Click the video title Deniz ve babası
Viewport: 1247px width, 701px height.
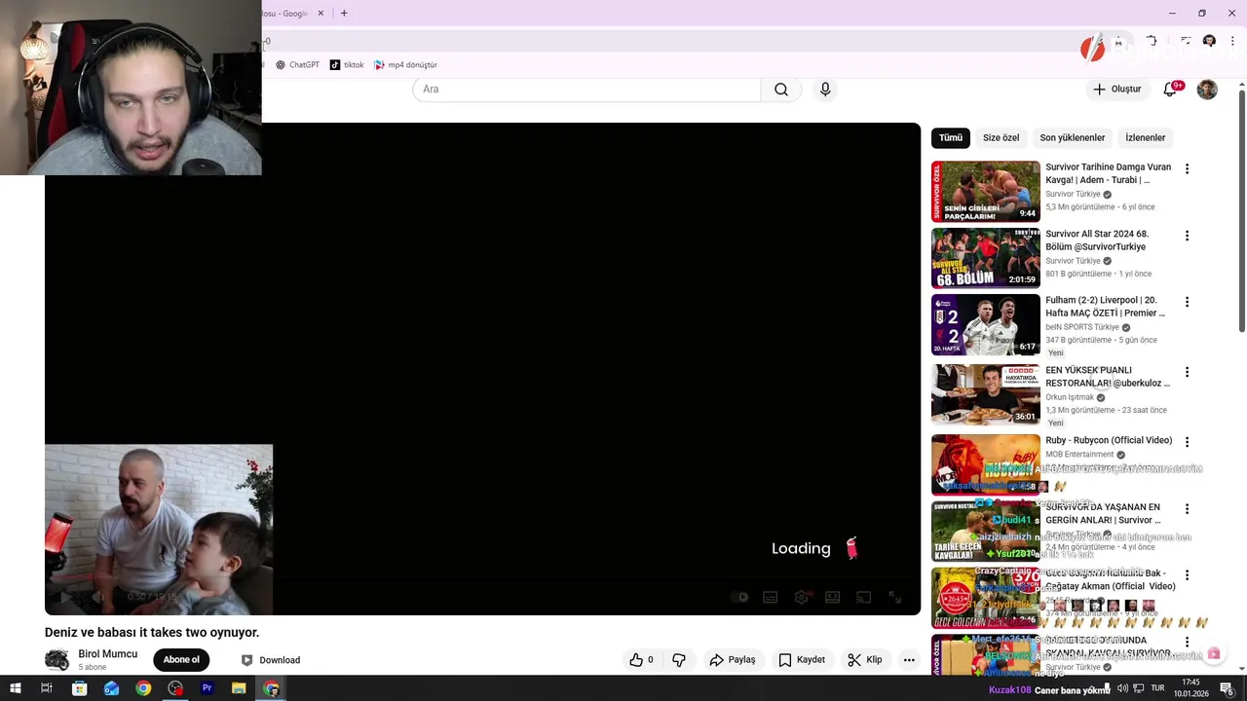point(152,633)
